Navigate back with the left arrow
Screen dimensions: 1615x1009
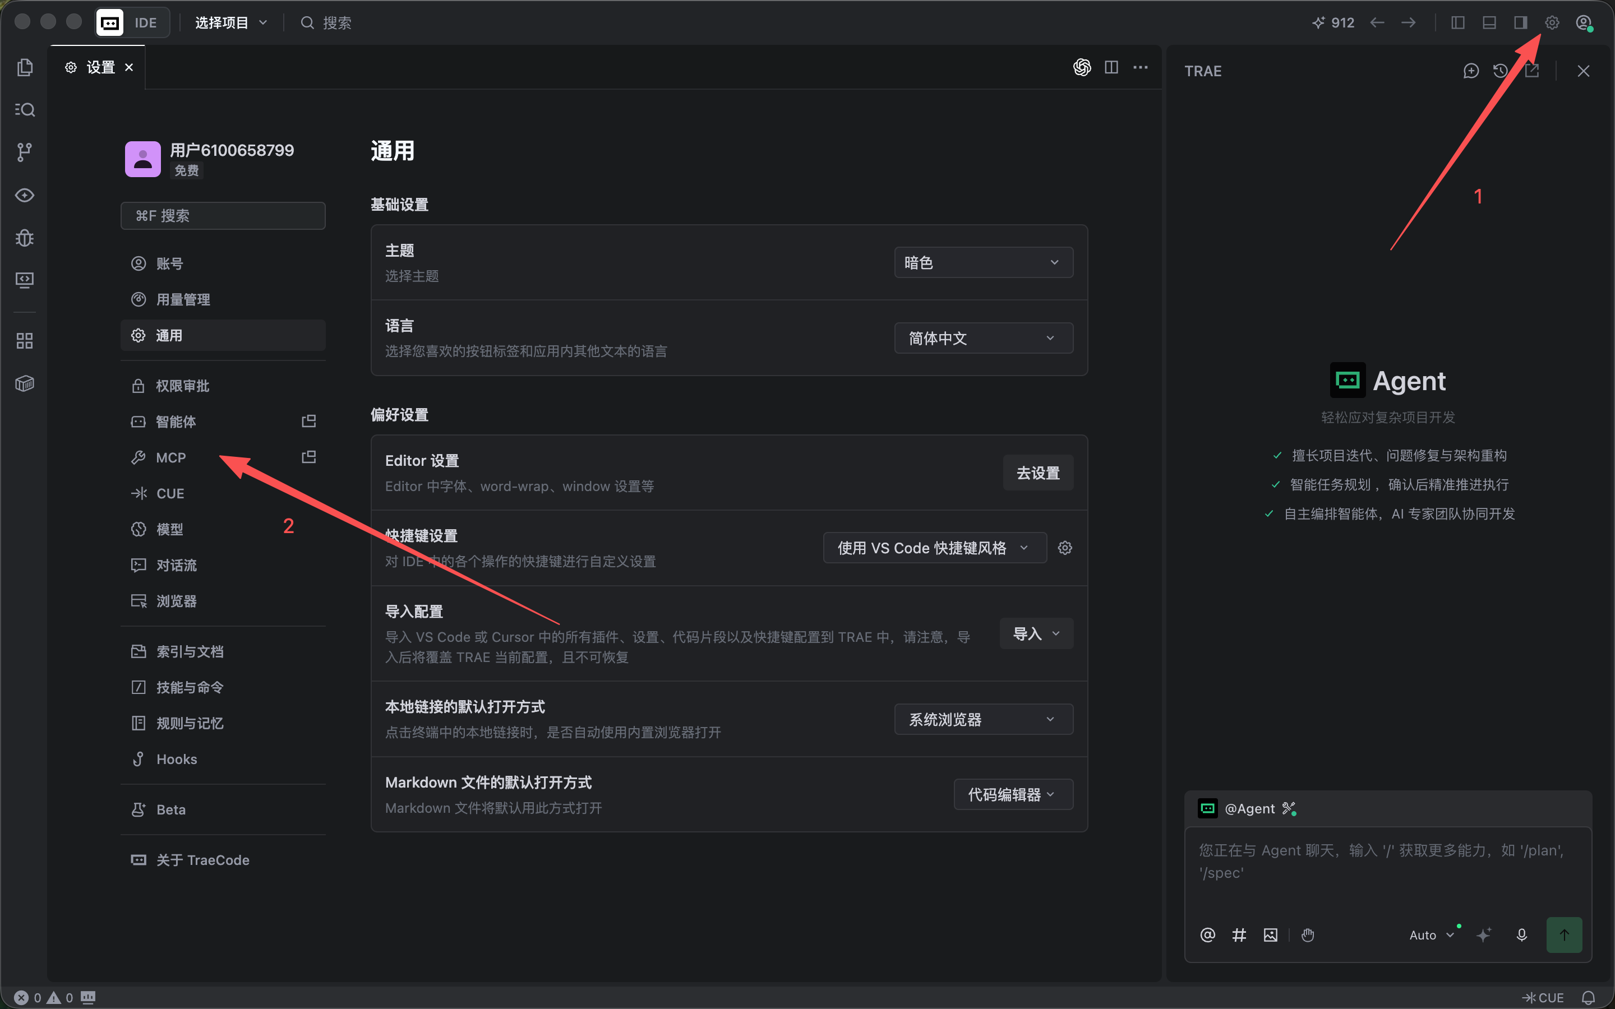point(1377,22)
